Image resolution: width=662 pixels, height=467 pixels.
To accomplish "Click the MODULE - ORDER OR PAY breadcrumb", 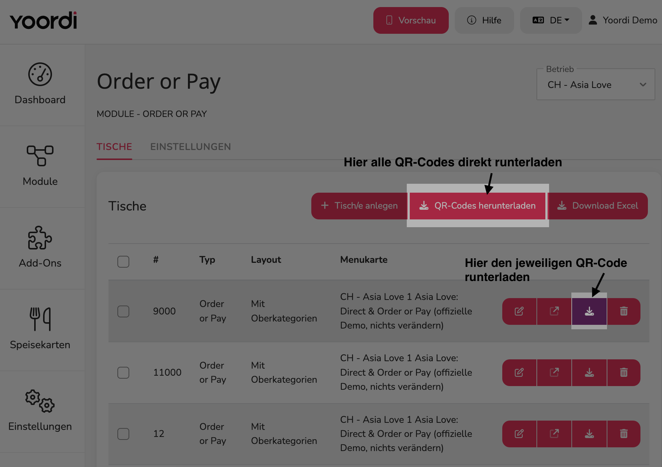I will tap(152, 114).
